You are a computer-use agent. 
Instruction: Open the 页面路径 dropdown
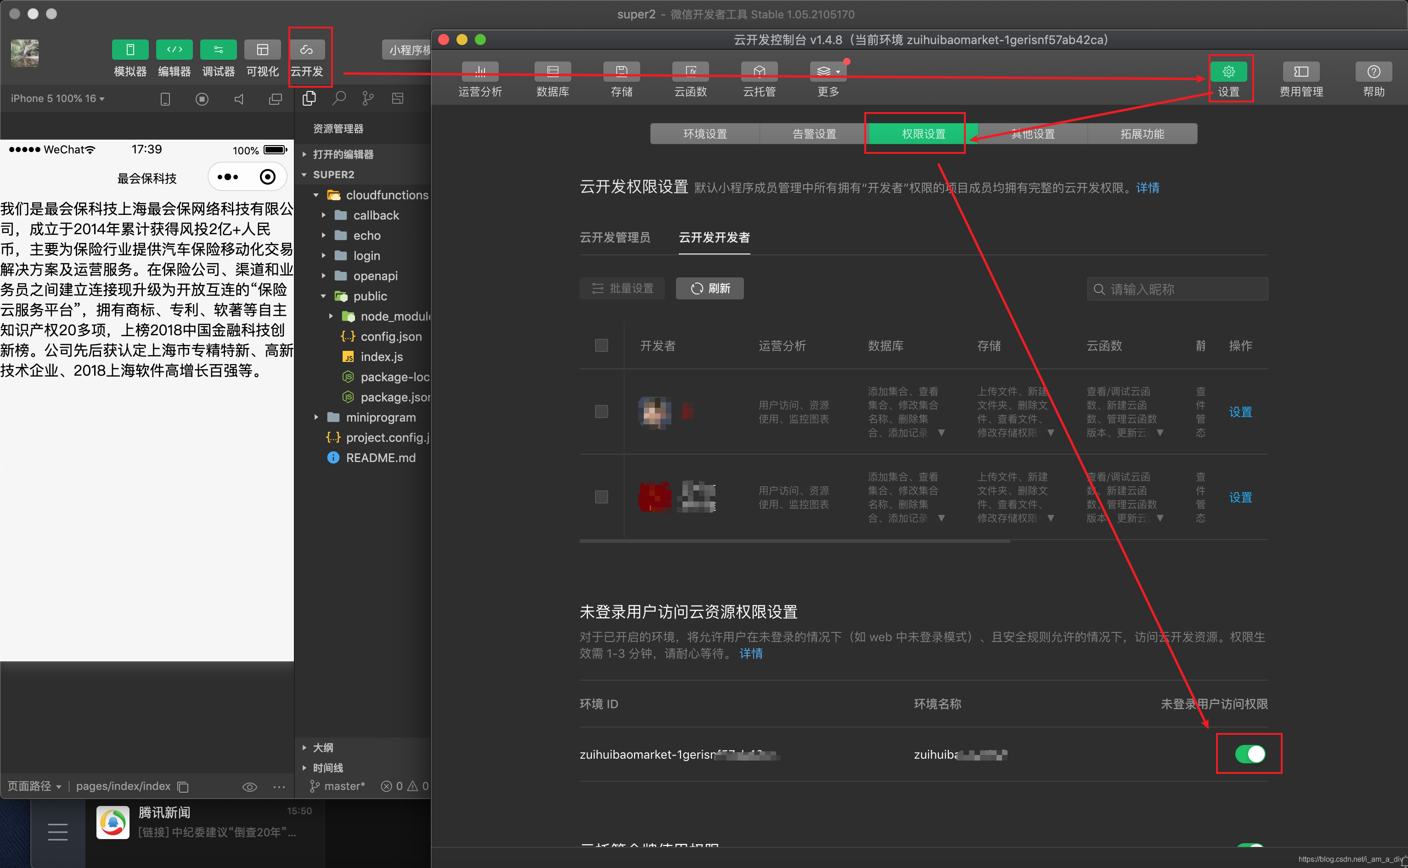(x=34, y=786)
